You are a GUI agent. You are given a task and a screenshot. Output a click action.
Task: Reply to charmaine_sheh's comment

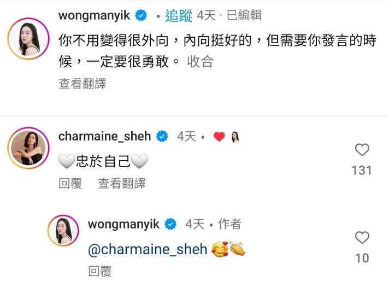pyautogui.click(x=70, y=184)
